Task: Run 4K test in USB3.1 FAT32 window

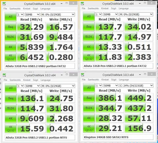Action: [89, 47]
